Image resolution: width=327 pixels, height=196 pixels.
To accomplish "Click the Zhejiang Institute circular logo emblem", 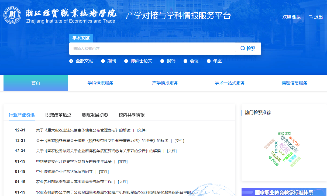I will pos(12,15).
